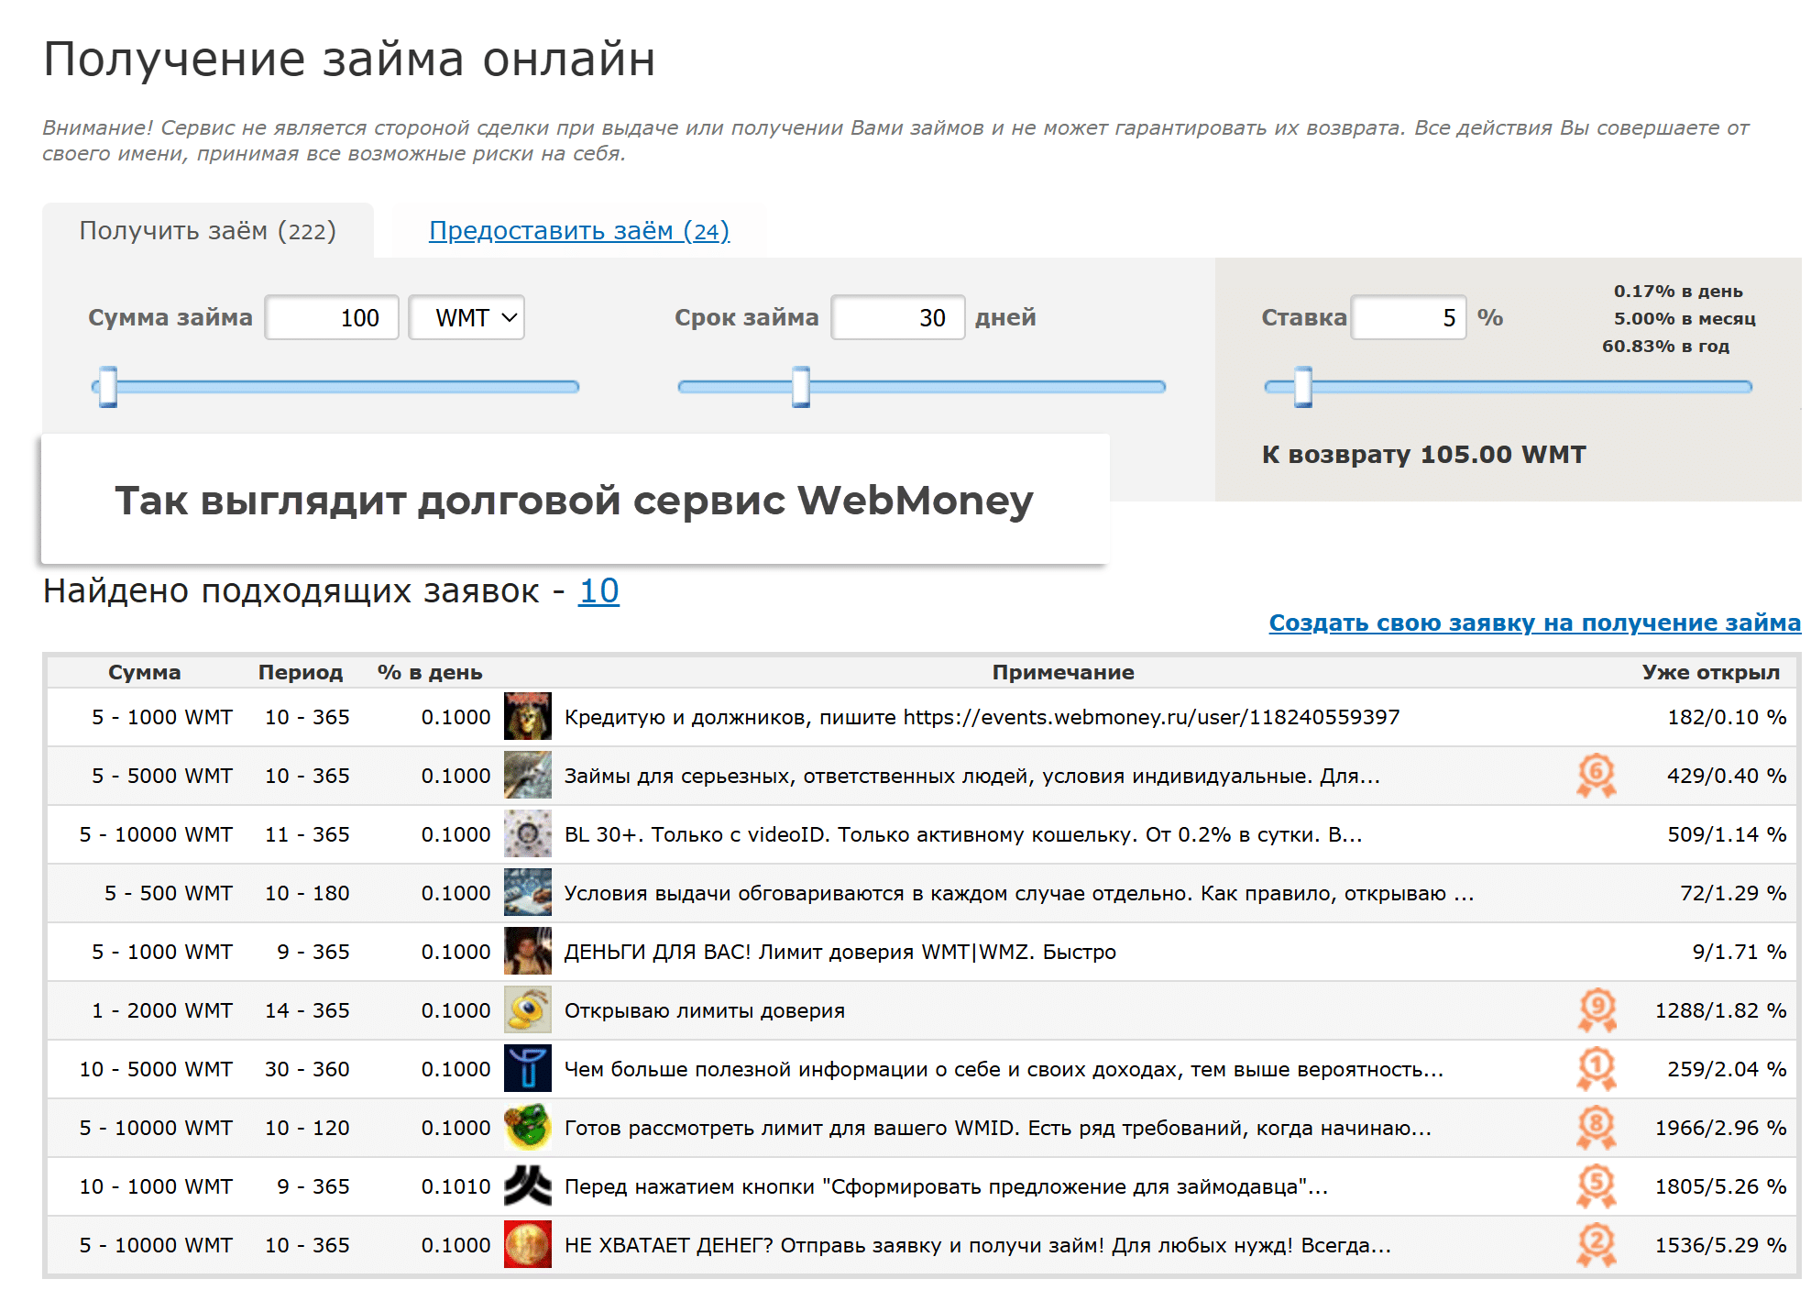Open the WMT currency dropdown
Image resolution: width=1811 pixels, height=1290 pixels.
[466, 317]
